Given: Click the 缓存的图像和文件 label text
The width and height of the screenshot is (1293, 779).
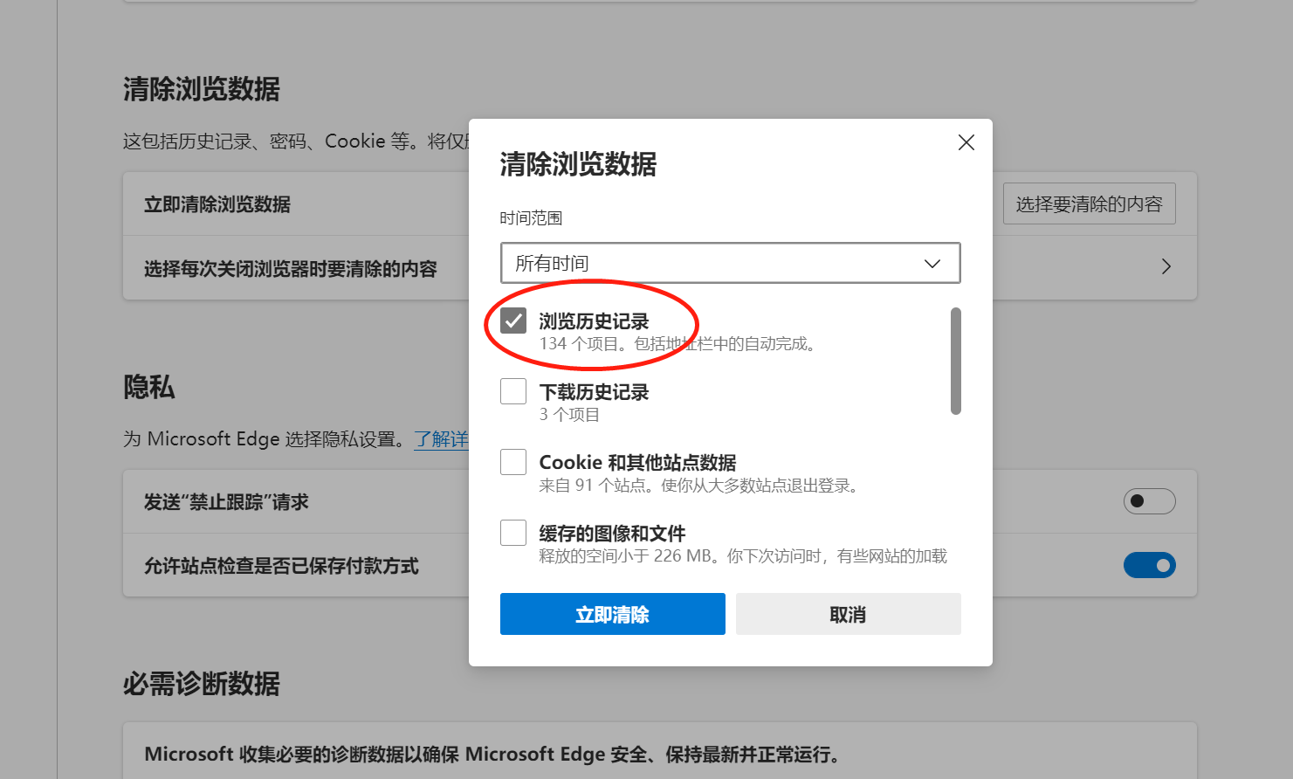Looking at the screenshot, I should pos(612,534).
